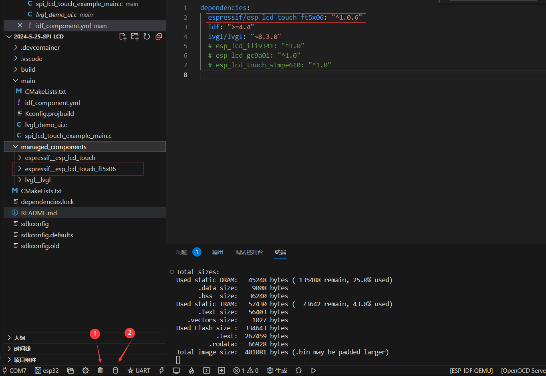
Task: Select COM7 serial port in status bar
Action: (x=14, y=370)
